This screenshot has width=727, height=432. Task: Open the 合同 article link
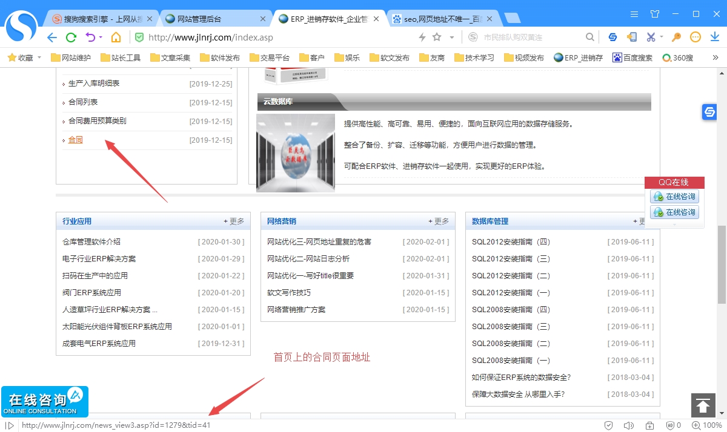[75, 140]
